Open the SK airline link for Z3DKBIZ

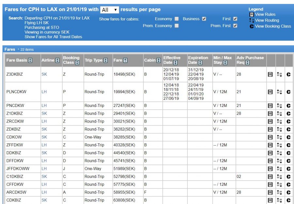tap(44, 74)
